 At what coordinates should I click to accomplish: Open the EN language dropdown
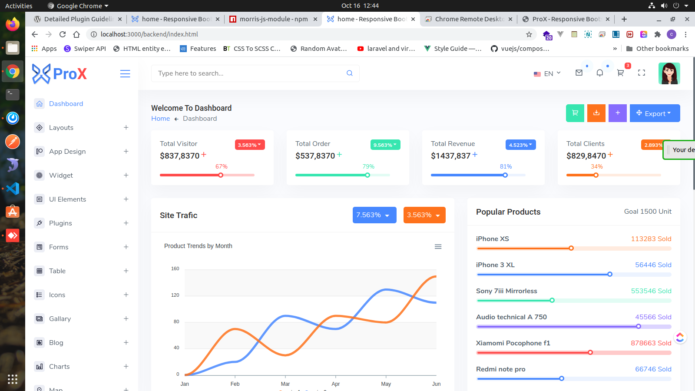pyautogui.click(x=547, y=73)
